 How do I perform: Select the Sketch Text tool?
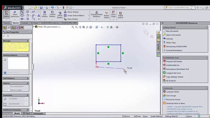pyautogui.click(x=39, y=15)
